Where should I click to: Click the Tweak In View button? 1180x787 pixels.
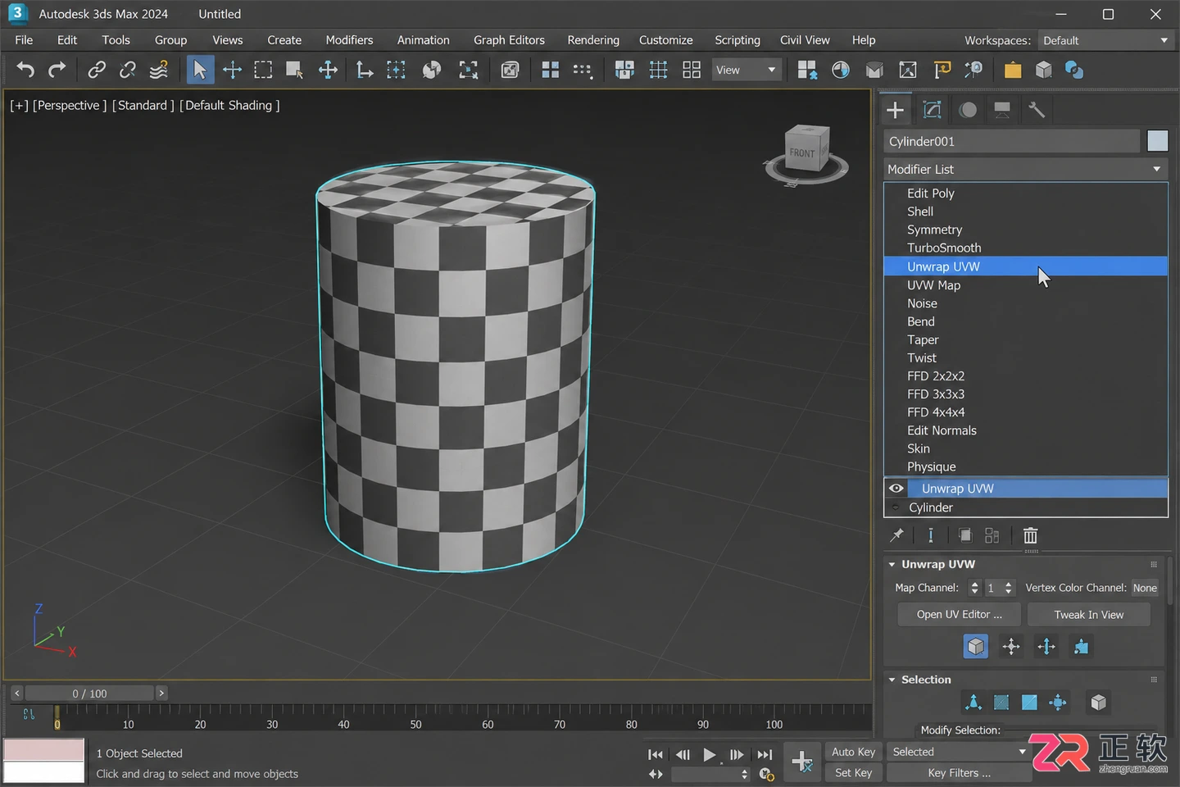pyautogui.click(x=1089, y=615)
